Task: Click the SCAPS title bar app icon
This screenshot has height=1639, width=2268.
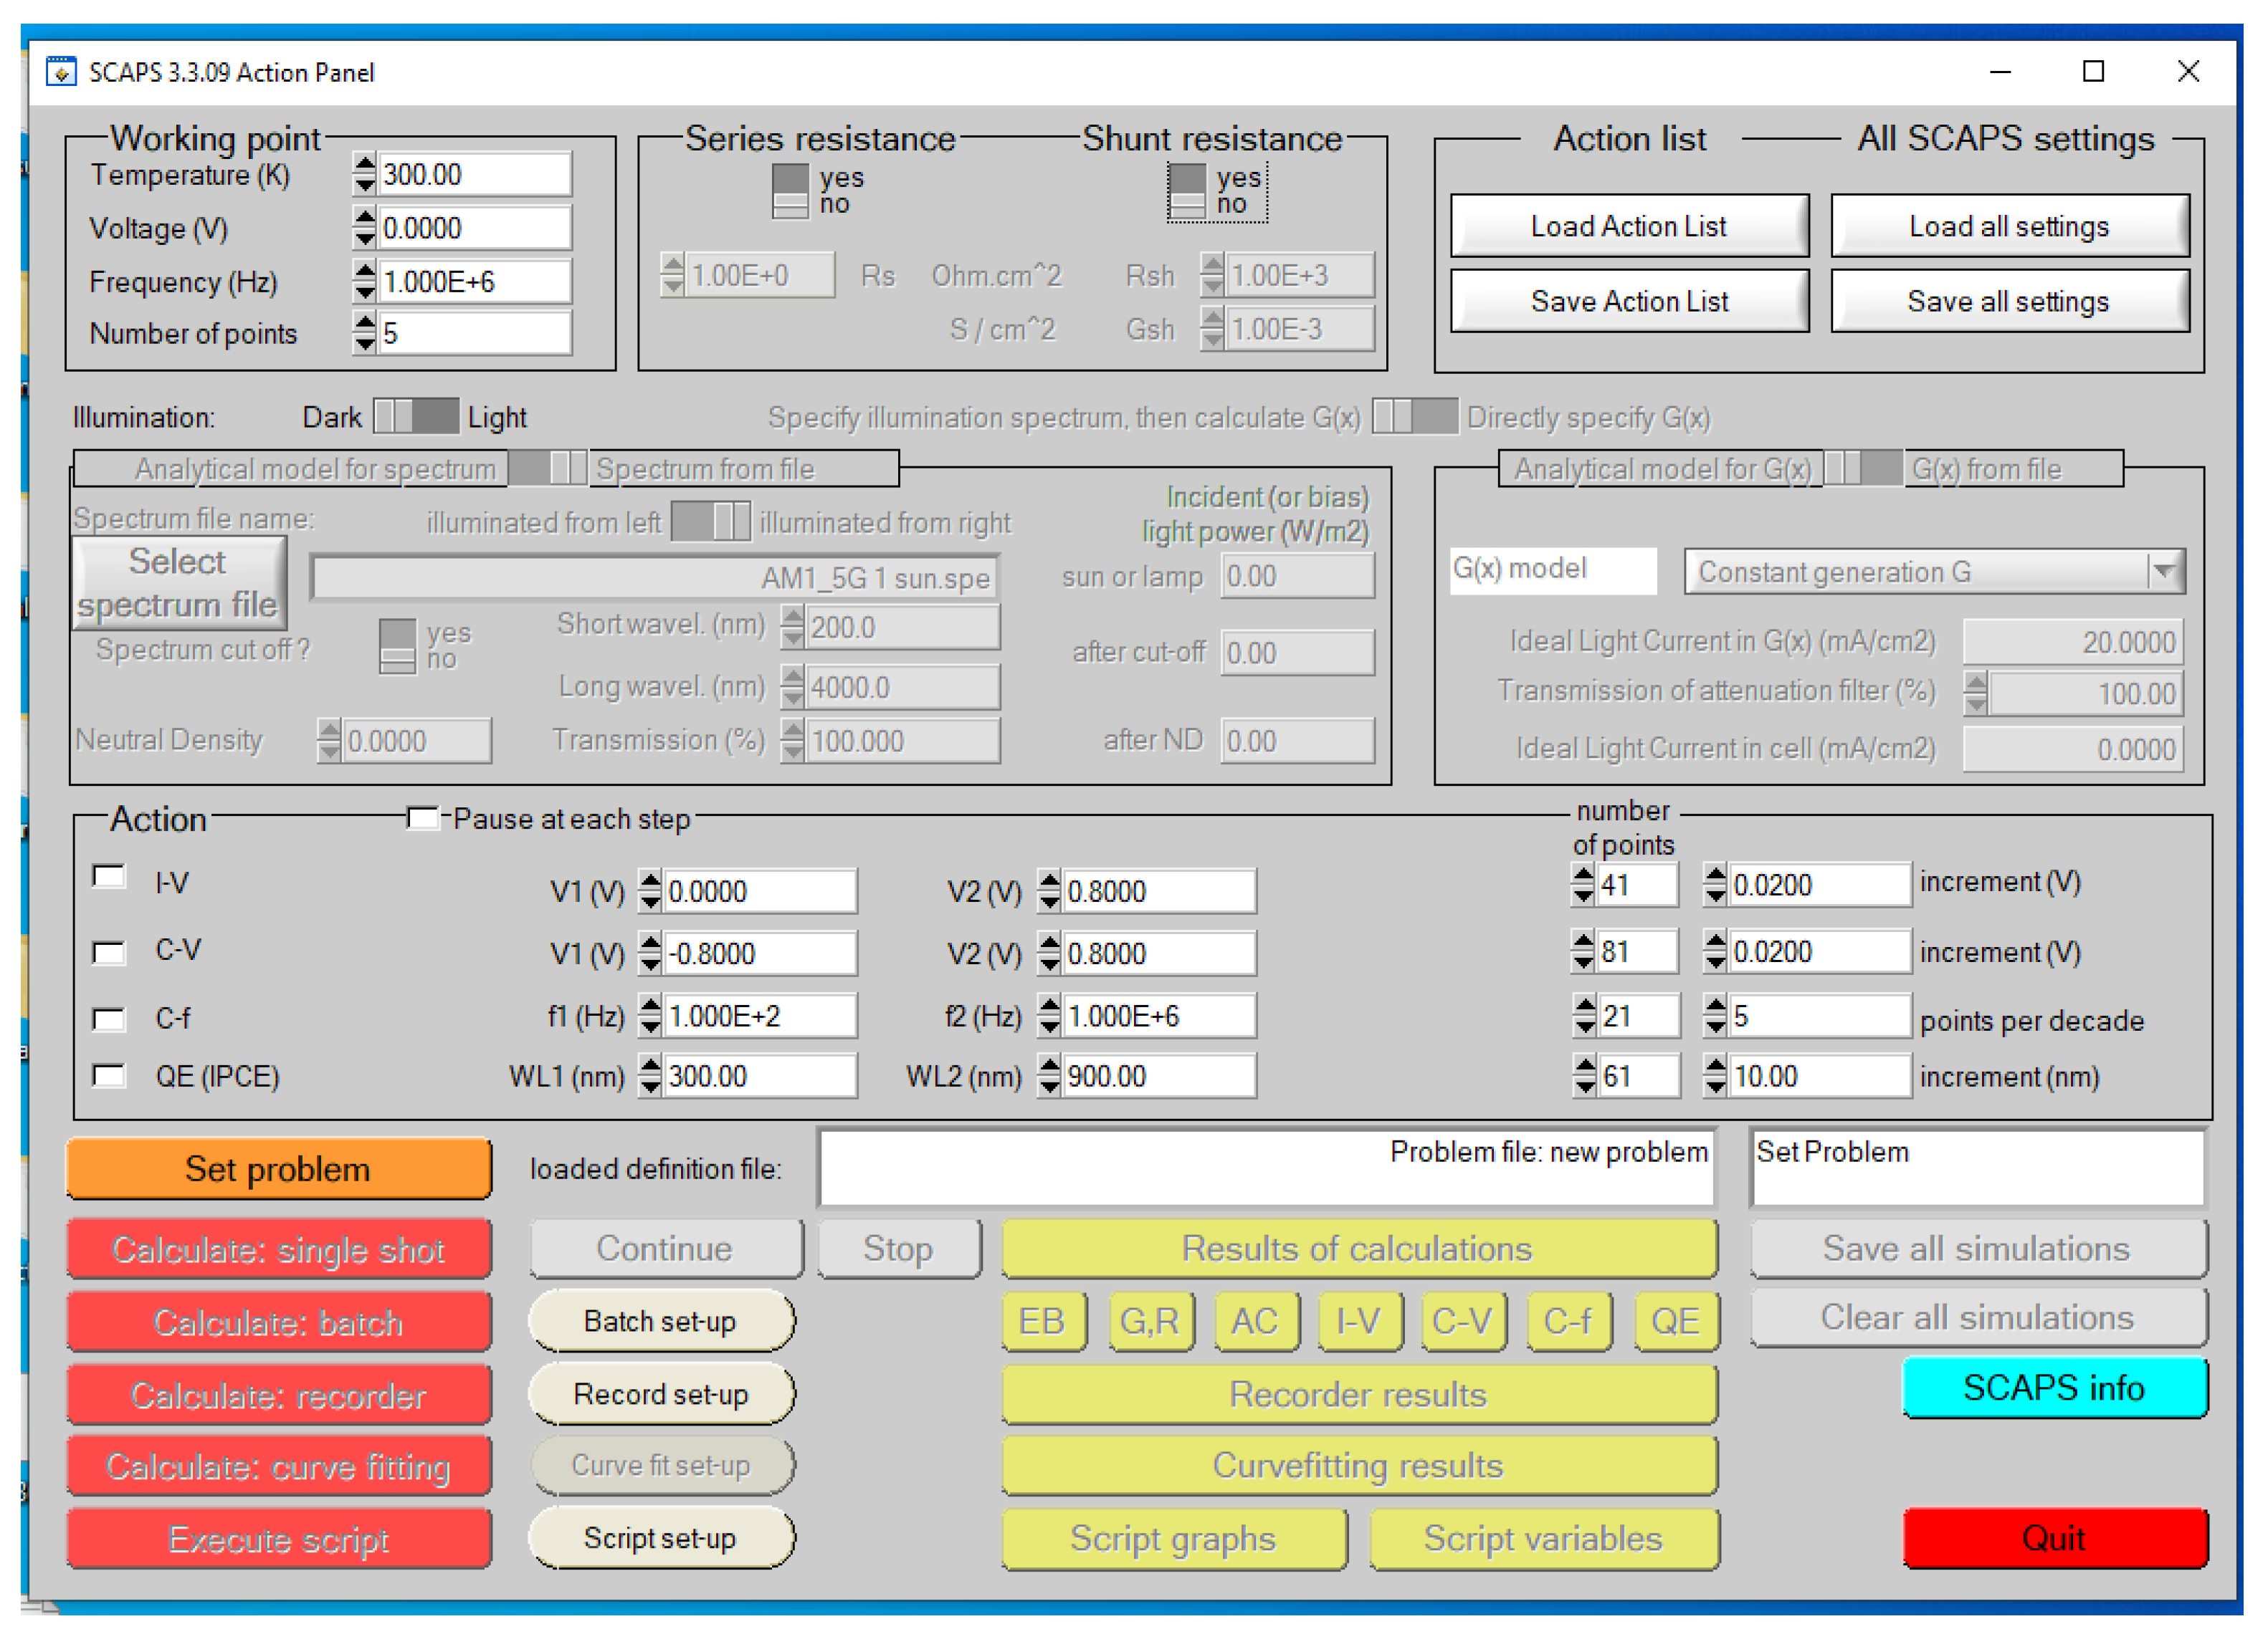Action: tap(61, 72)
